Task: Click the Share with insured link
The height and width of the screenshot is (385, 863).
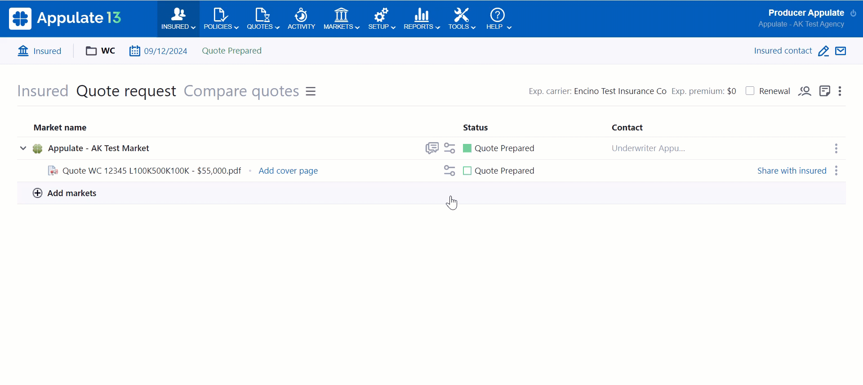Action: pos(792,170)
